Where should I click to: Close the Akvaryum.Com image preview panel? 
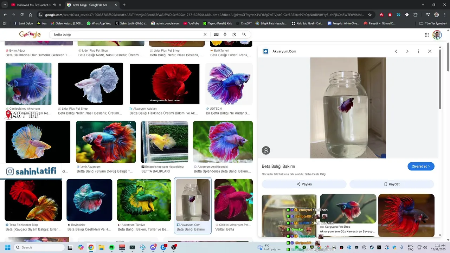[430, 51]
